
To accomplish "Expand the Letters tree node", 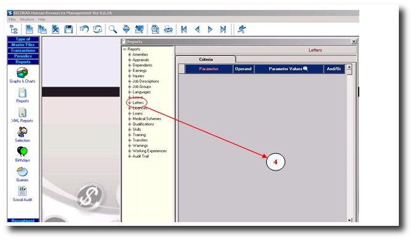I will coord(129,103).
